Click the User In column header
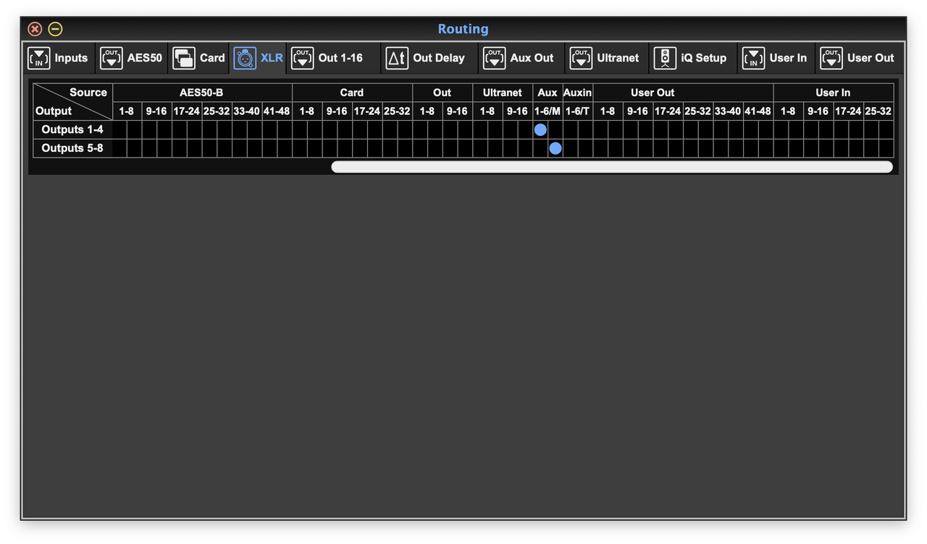 pos(834,93)
